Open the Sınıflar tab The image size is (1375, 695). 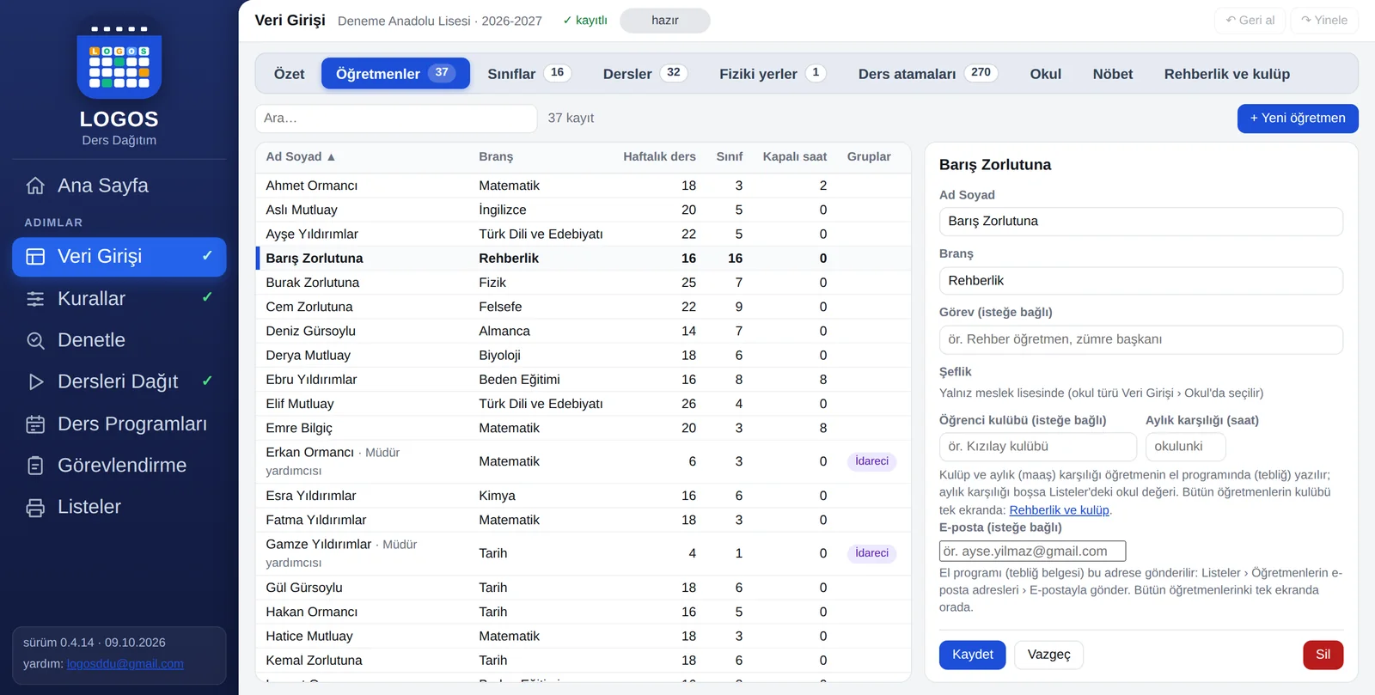point(529,74)
